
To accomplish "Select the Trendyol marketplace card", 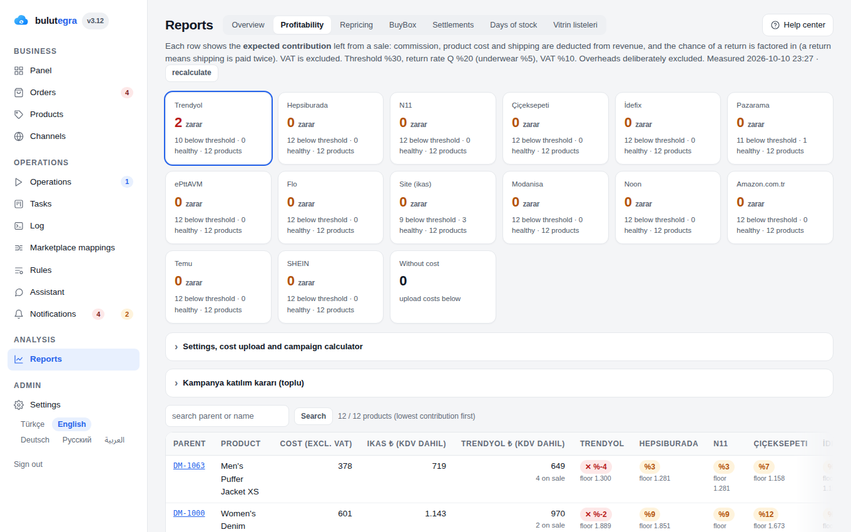I will click(x=218, y=128).
